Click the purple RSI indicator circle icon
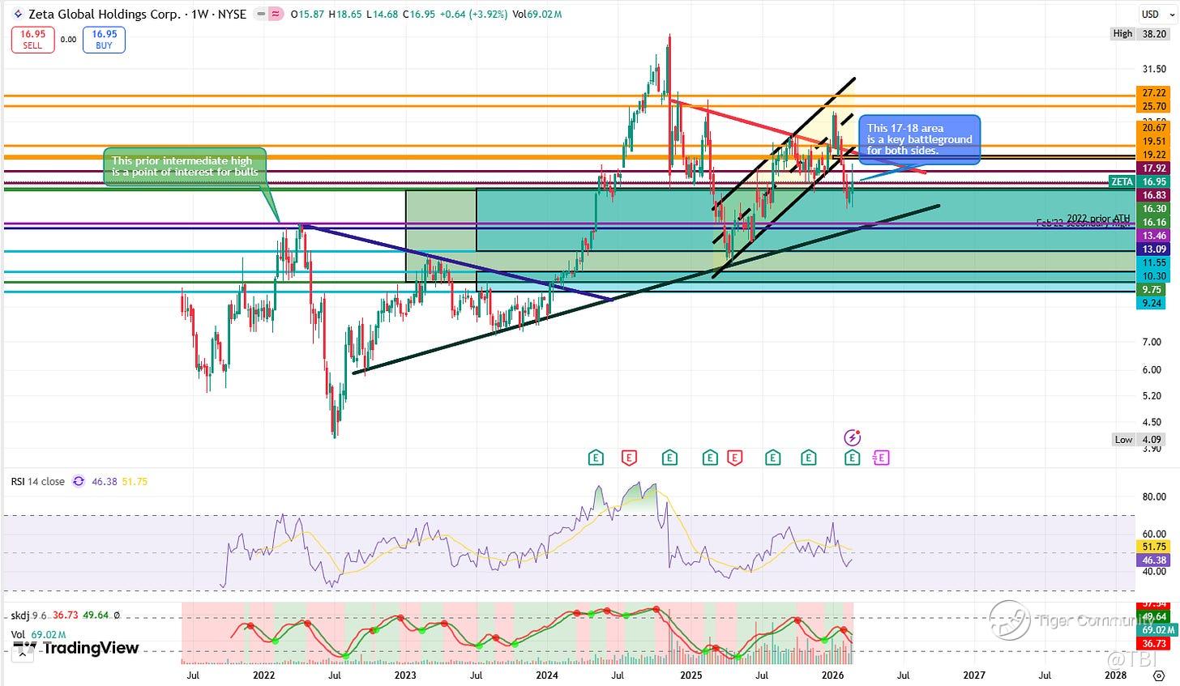1180x686 pixels. tap(79, 481)
